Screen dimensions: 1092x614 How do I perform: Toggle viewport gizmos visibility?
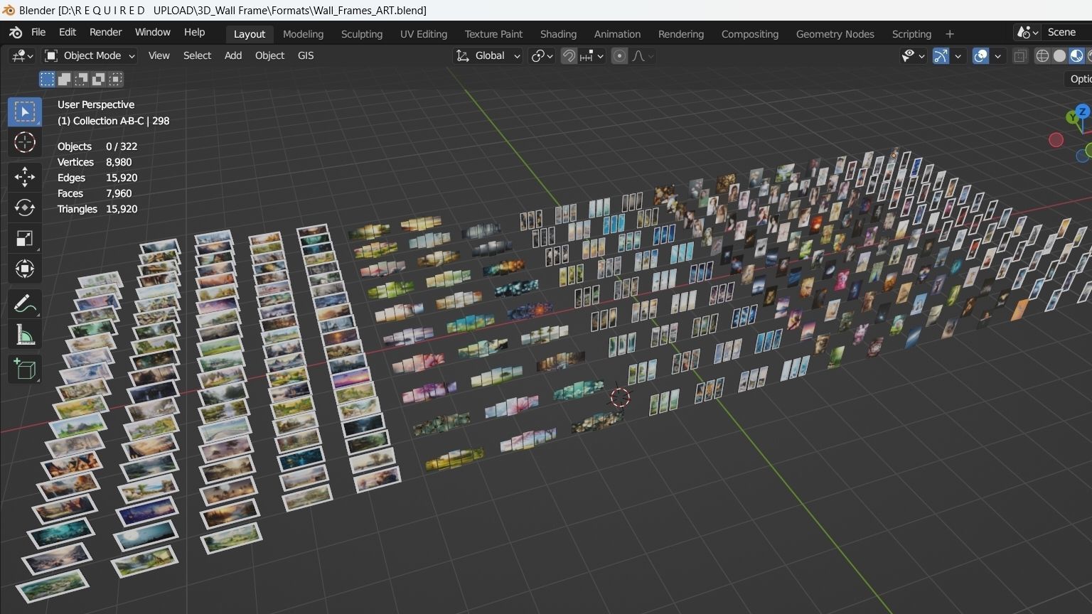pos(941,56)
